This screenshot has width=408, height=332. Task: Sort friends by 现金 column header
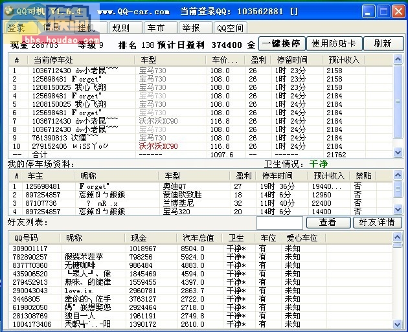click(151, 238)
